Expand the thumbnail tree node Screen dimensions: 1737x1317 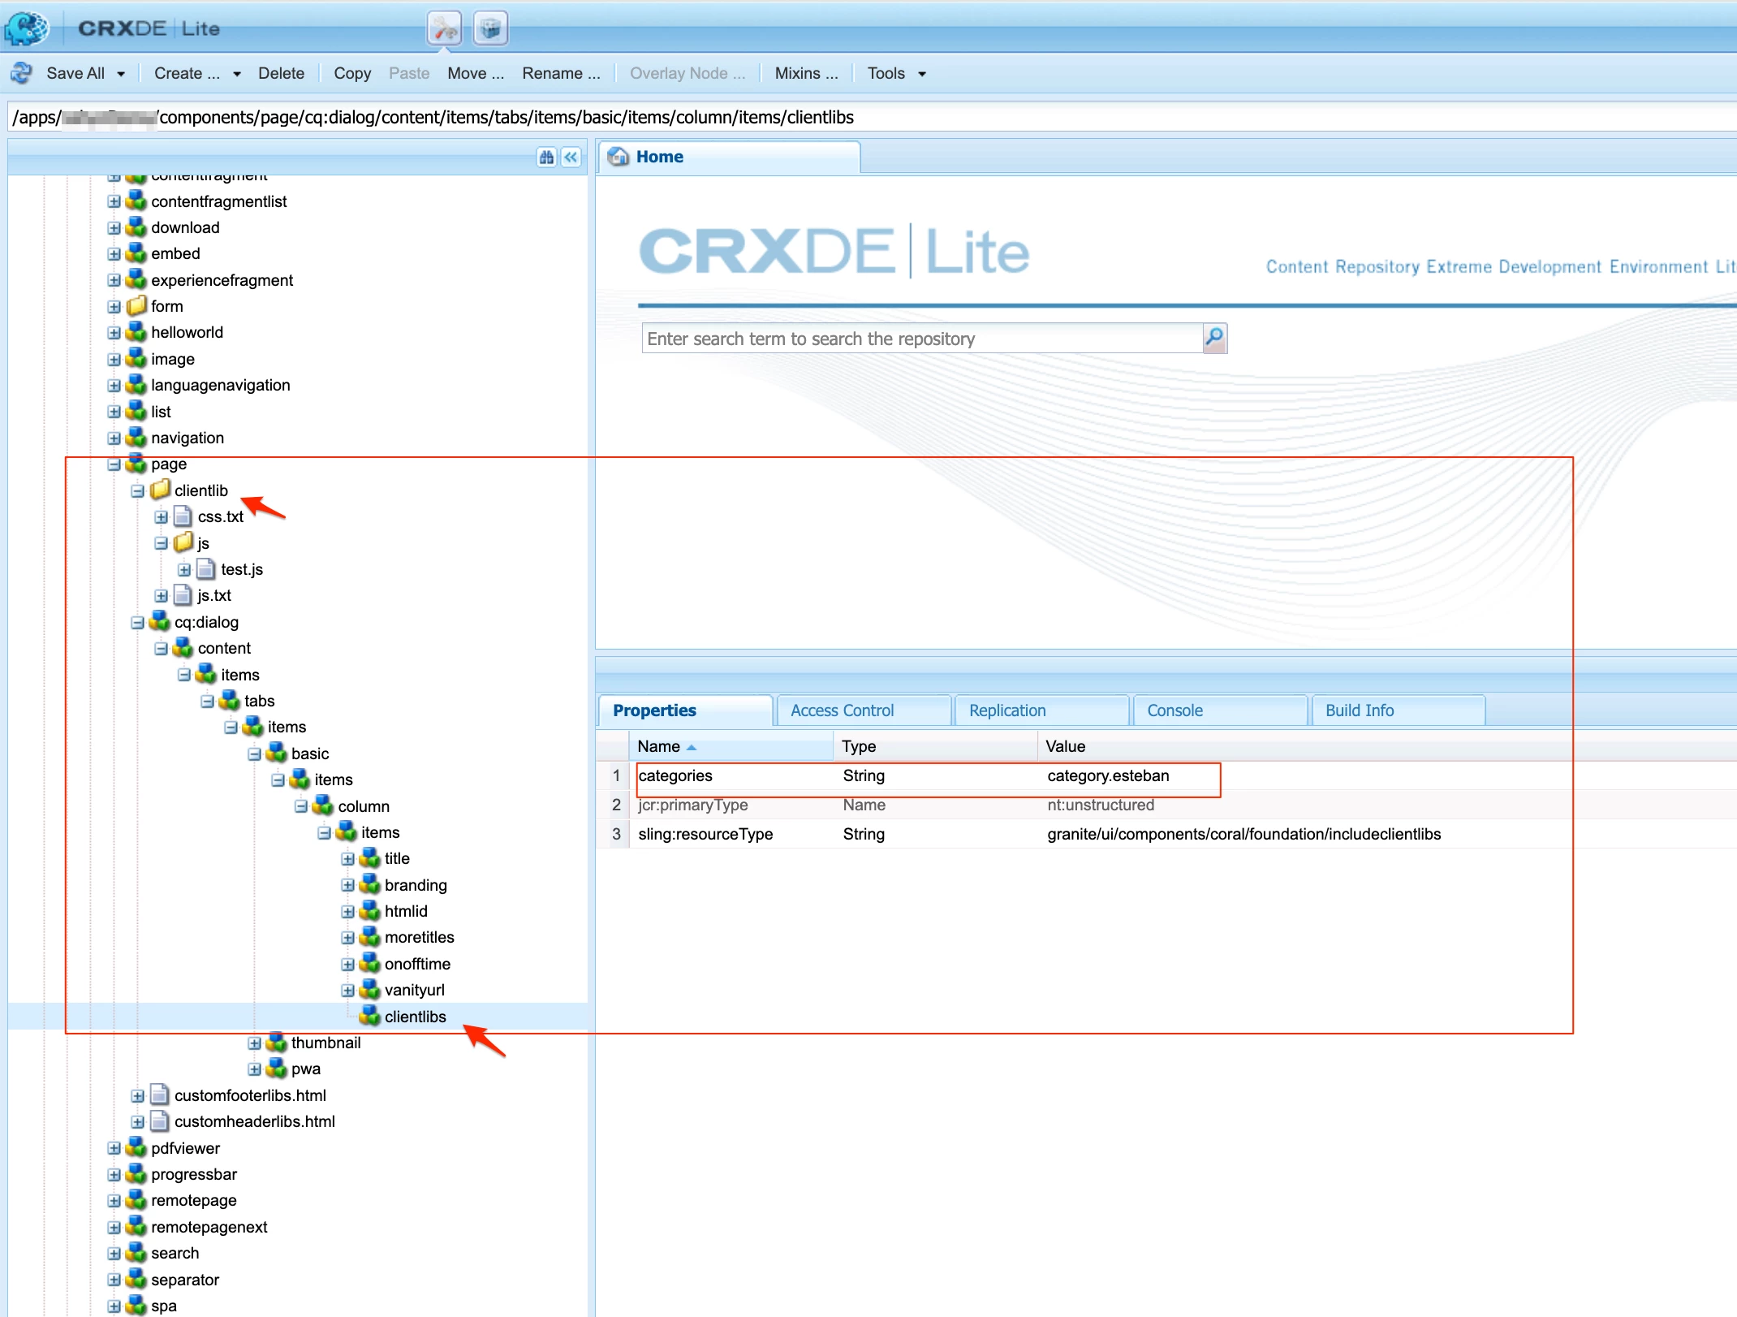pyautogui.click(x=254, y=1043)
